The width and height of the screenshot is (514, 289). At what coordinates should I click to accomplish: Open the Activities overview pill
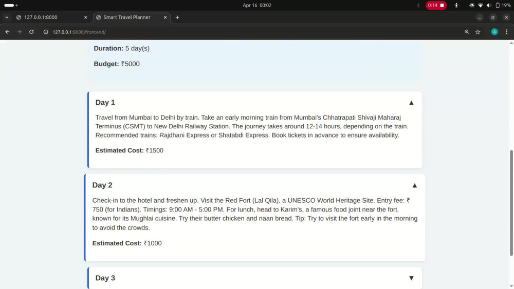11,5
